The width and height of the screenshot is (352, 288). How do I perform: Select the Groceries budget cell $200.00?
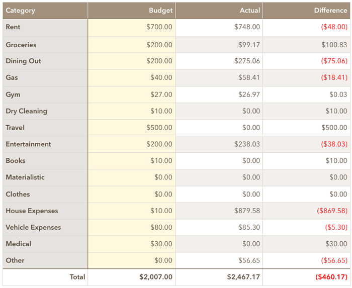[x=132, y=45]
